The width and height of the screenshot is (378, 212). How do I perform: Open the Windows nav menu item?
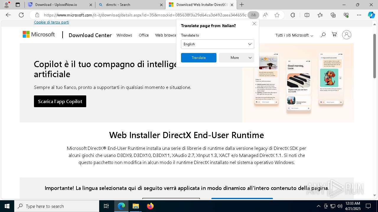124,35
